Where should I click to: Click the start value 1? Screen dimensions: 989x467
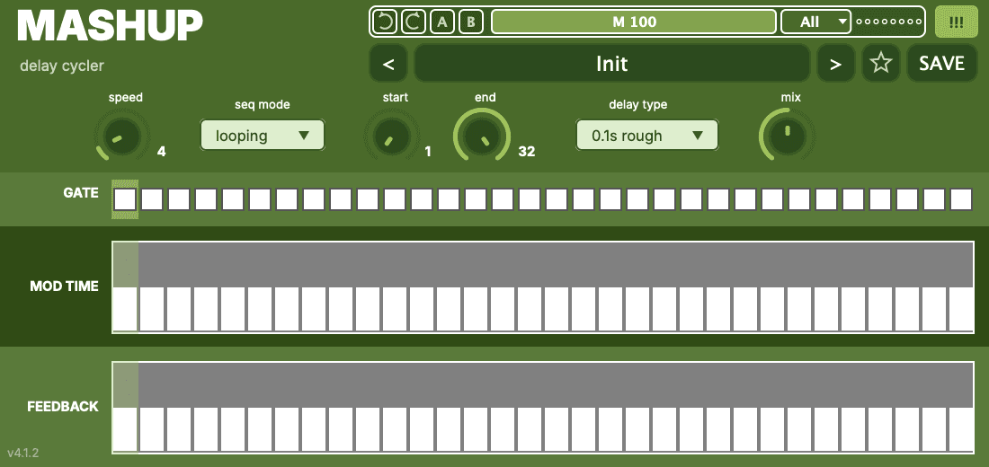coord(428,151)
